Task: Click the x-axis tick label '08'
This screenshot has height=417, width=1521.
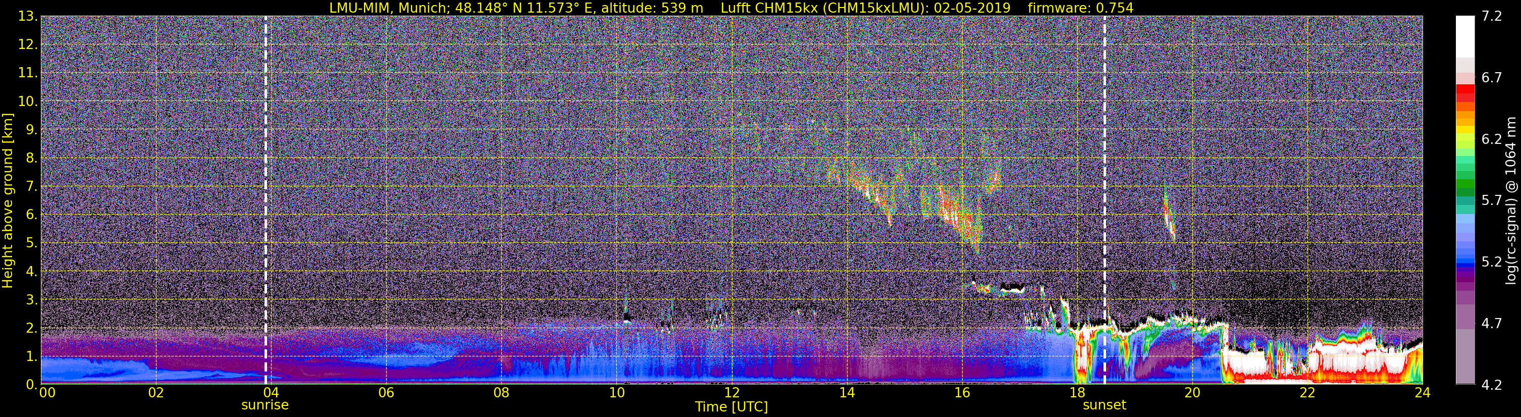Action: point(501,393)
